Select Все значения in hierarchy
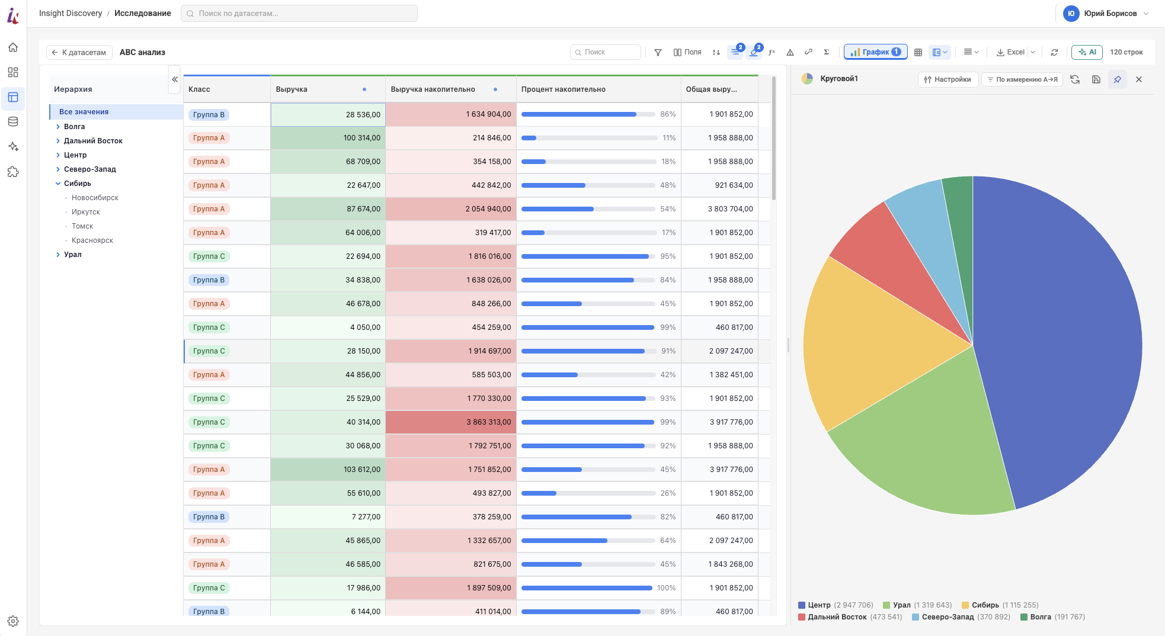The width and height of the screenshot is (1165, 636). (116, 112)
